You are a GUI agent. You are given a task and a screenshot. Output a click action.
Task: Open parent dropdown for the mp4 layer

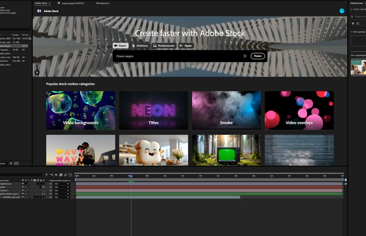62,197
